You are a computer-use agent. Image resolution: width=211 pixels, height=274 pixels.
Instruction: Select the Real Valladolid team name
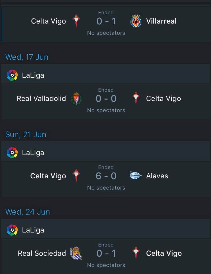tap(41, 98)
